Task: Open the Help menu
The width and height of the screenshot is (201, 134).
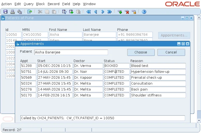Action: pyautogui.click(x=77, y=4)
